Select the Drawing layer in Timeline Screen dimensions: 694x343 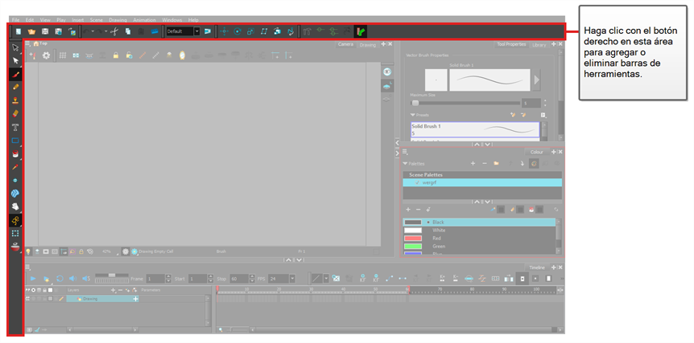[x=102, y=299]
